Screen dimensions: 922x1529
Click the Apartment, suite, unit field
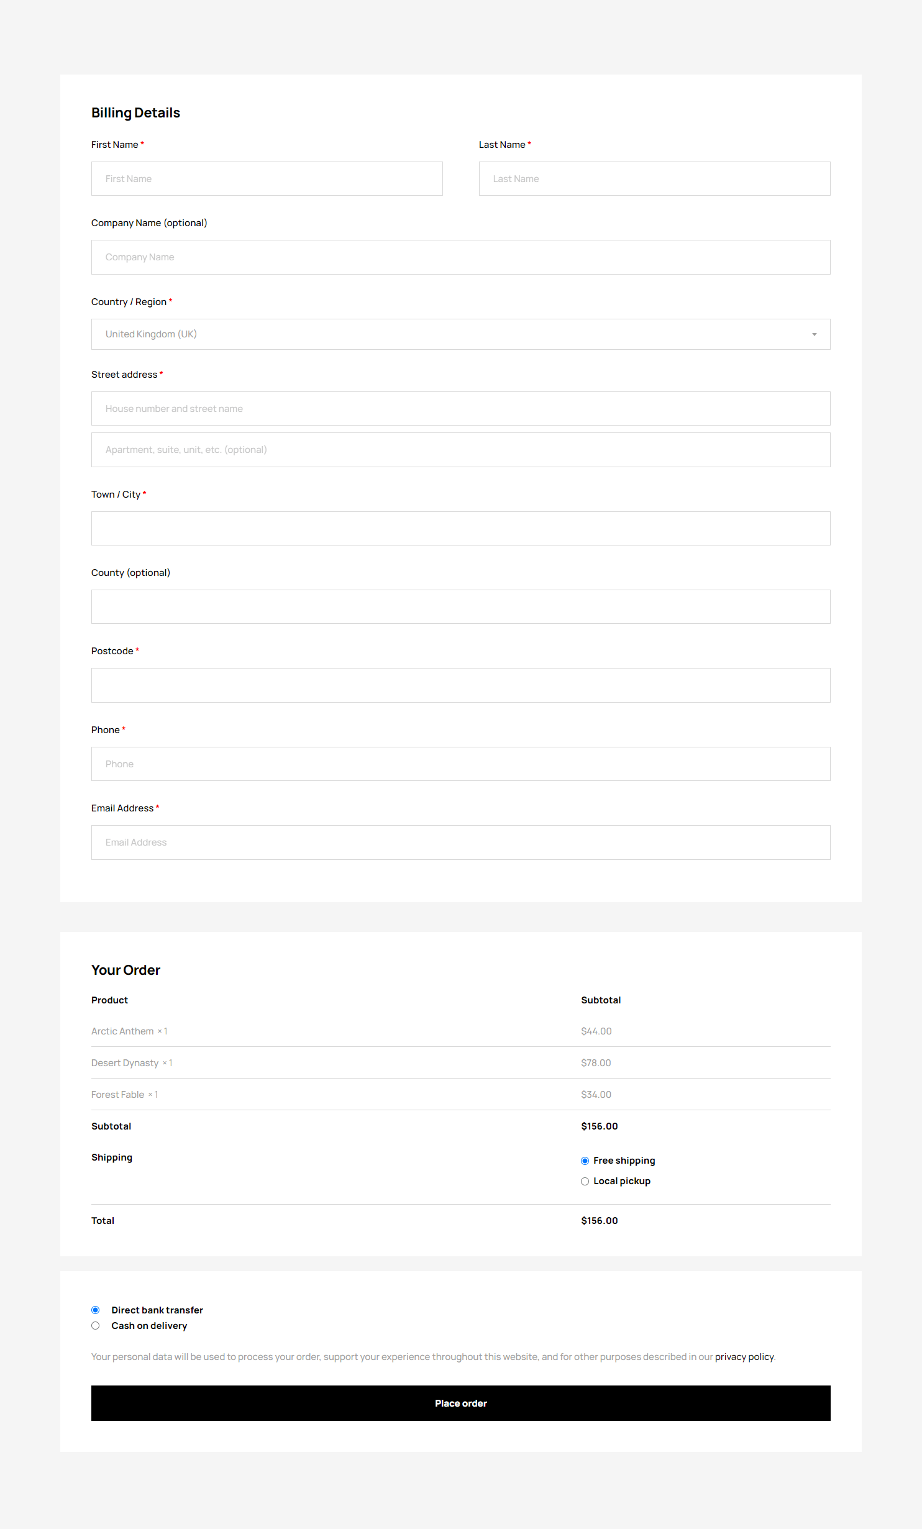click(460, 450)
